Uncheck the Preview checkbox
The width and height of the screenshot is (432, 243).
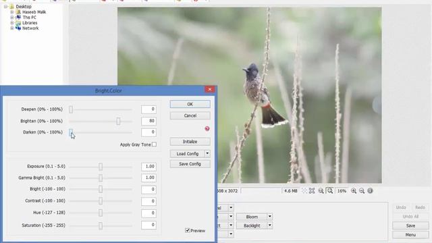[x=188, y=230]
